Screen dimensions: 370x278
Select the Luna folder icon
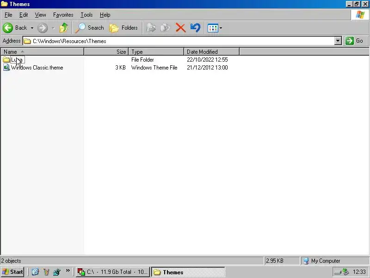pos(6,60)
